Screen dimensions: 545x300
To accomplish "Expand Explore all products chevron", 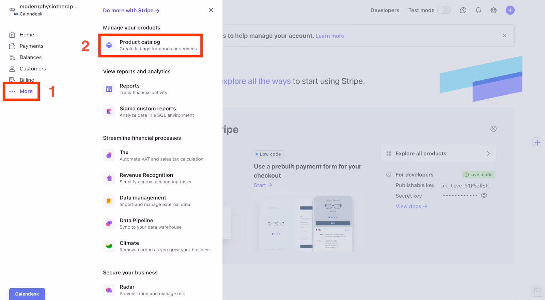I will pyautogui.click(x=488, y=153).
